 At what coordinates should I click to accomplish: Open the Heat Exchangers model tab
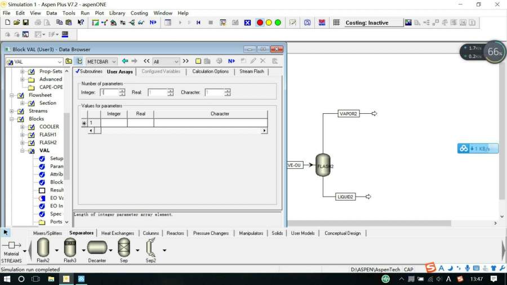[118, 233]
